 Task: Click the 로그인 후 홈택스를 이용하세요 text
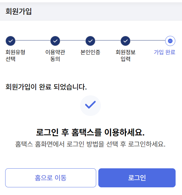coord(90,132)
